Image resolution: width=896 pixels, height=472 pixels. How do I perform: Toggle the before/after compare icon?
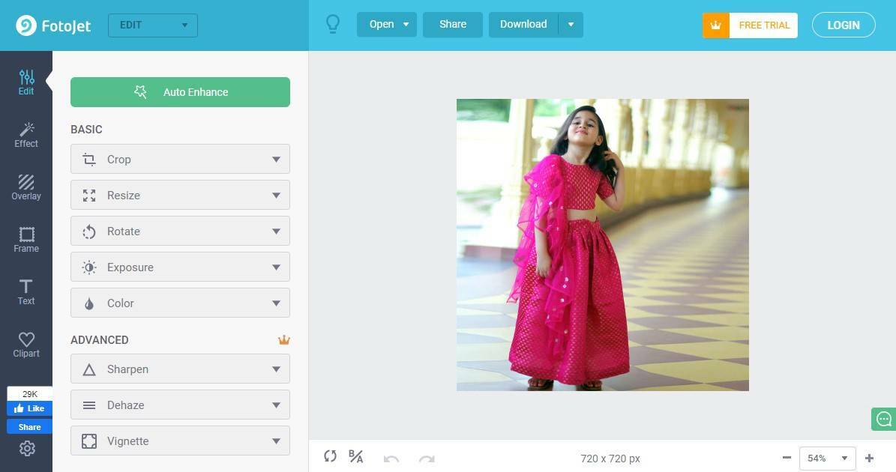click(x=356, y=456)
